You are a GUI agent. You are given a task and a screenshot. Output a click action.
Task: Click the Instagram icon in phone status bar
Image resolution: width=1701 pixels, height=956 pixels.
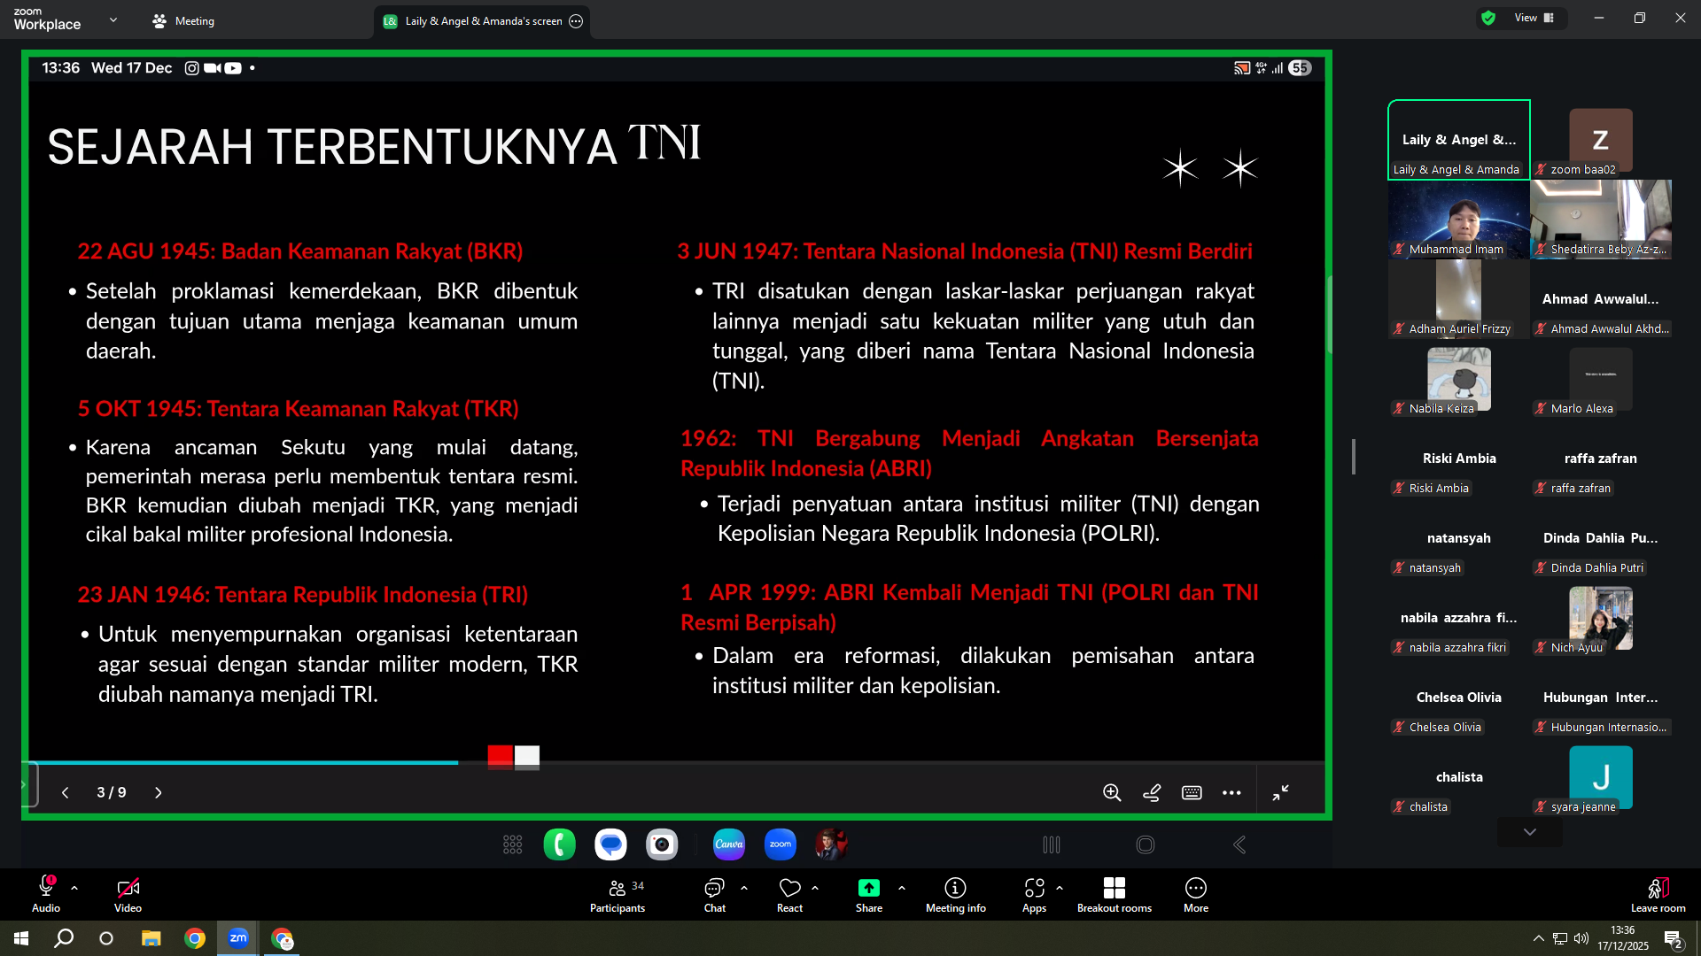coord(191,68)
